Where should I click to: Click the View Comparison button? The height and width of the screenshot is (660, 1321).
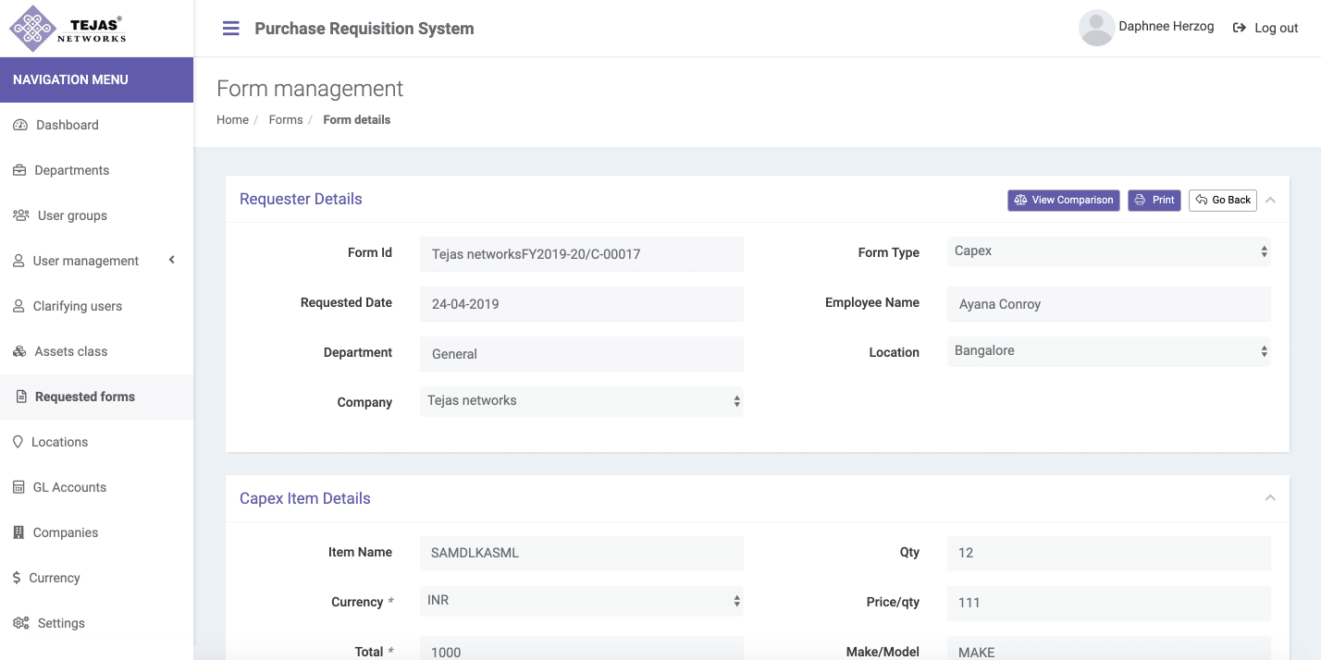tap(1064, 200)
